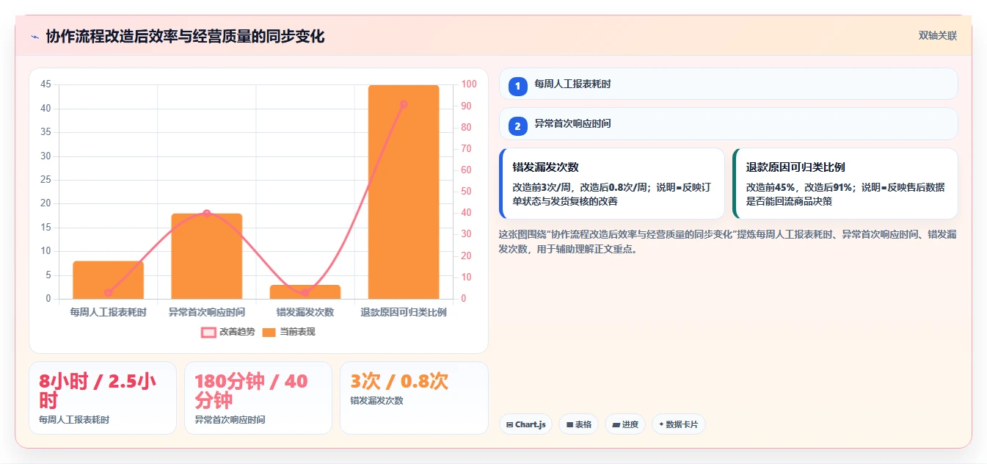
Task: Open the 数据卡片 chip
Action: (679, 424)
